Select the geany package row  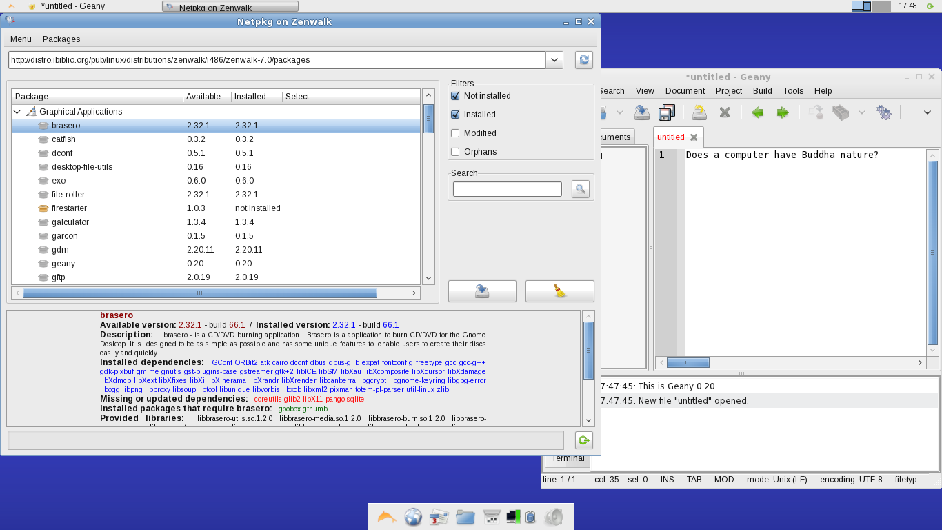coord(216,264)
